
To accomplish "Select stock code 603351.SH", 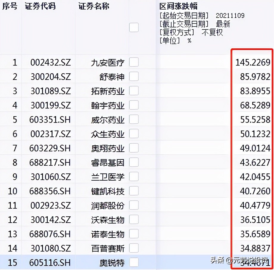I will click(50, 120).
